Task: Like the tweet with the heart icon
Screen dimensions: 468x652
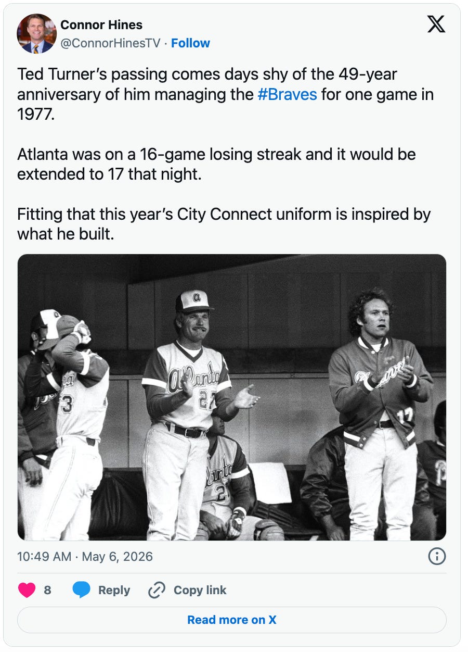Action: (x=27, y=590)
